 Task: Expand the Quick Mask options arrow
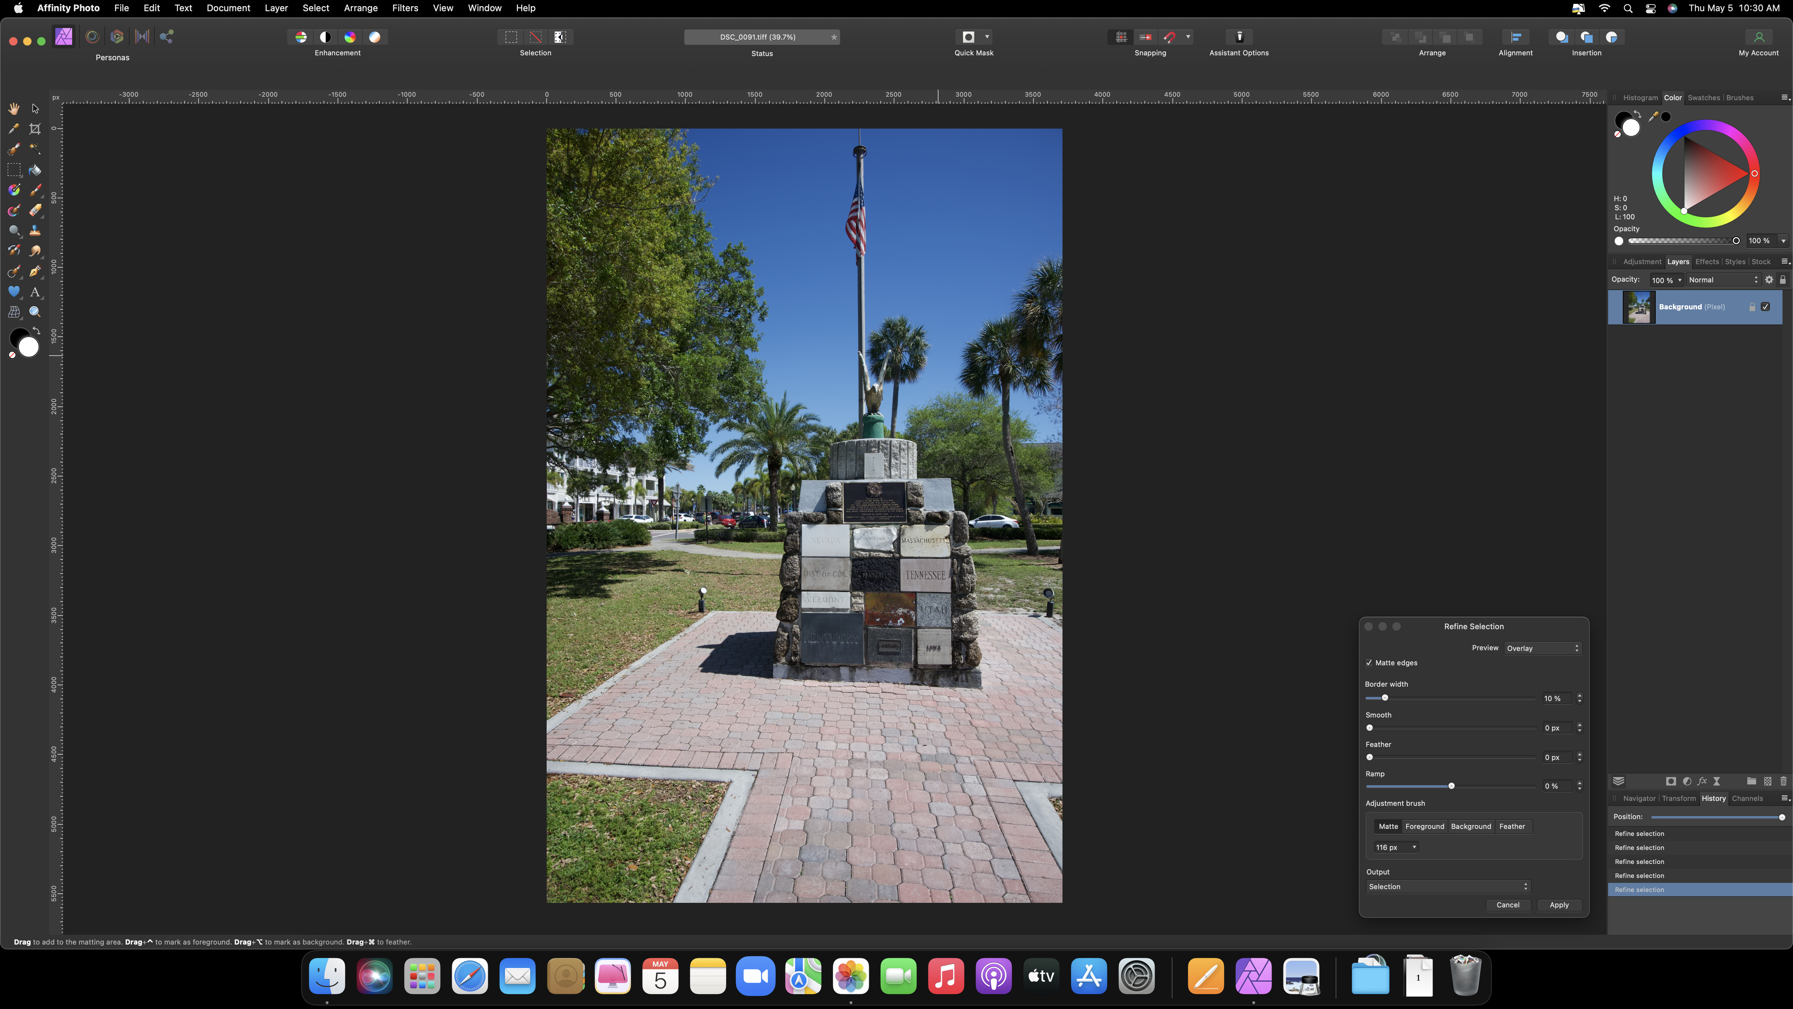[x=987, y=37]
